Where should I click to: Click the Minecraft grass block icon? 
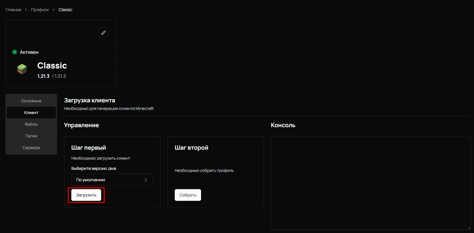tap(22, 69)
